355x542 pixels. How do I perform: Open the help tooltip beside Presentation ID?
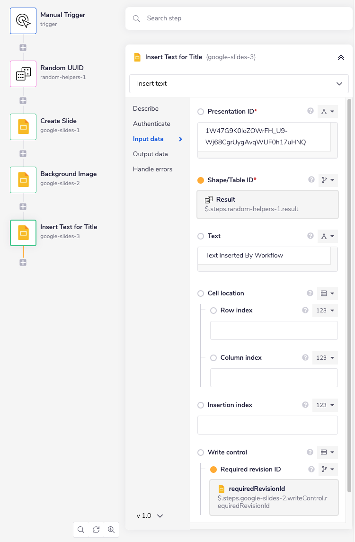(x=311, y=111)
